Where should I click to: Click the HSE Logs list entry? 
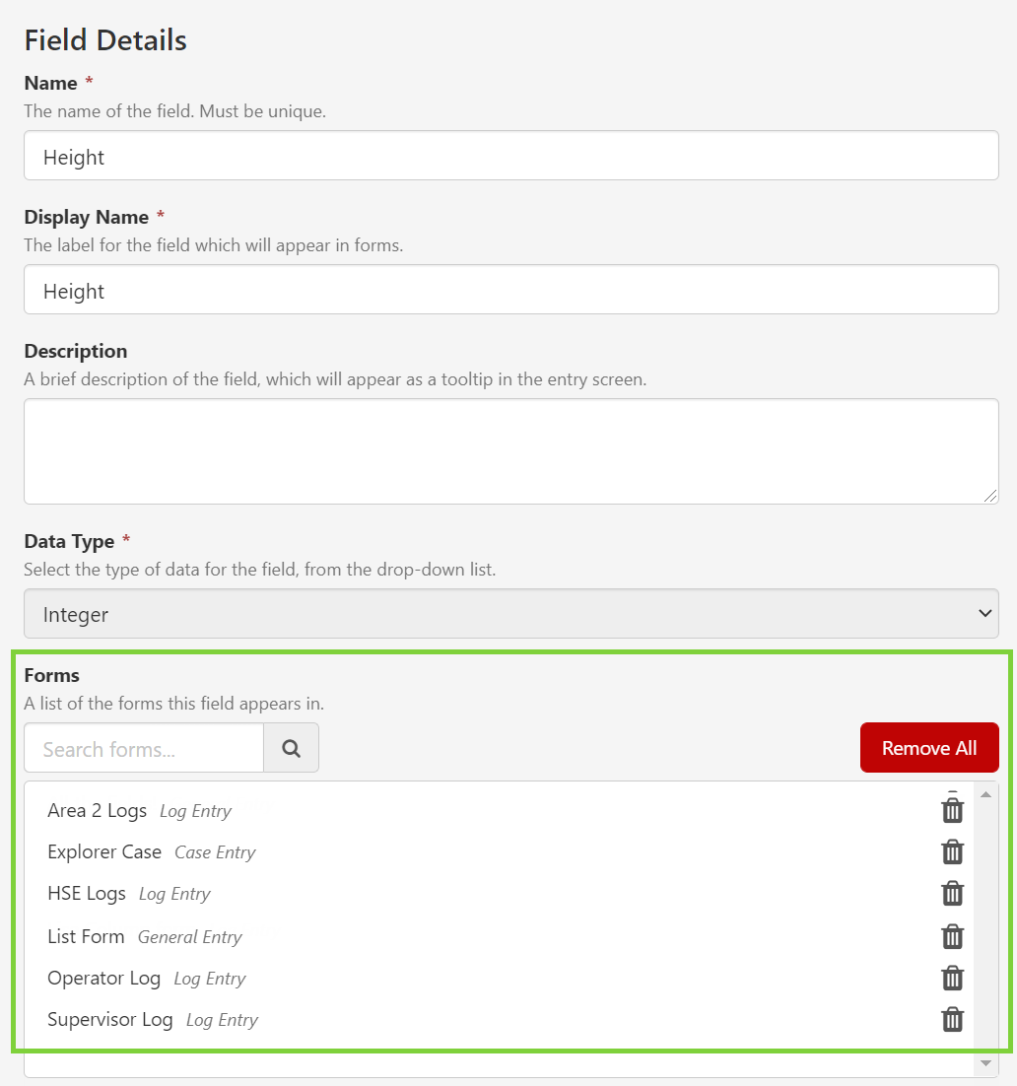(87, 894)
